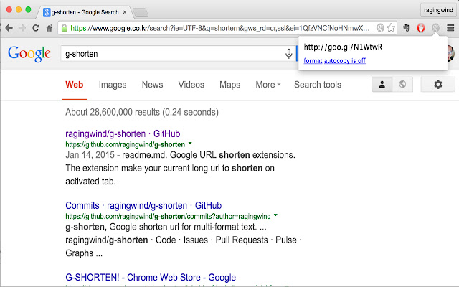The width and height of the screenshot is (459, 287).
Task: Open the g-shorten extension icon in toolbar
Action: [435, 28]
